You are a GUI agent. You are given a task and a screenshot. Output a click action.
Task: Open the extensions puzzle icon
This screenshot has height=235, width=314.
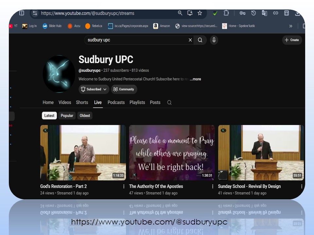pyautogui.click(x=226, y=13)
